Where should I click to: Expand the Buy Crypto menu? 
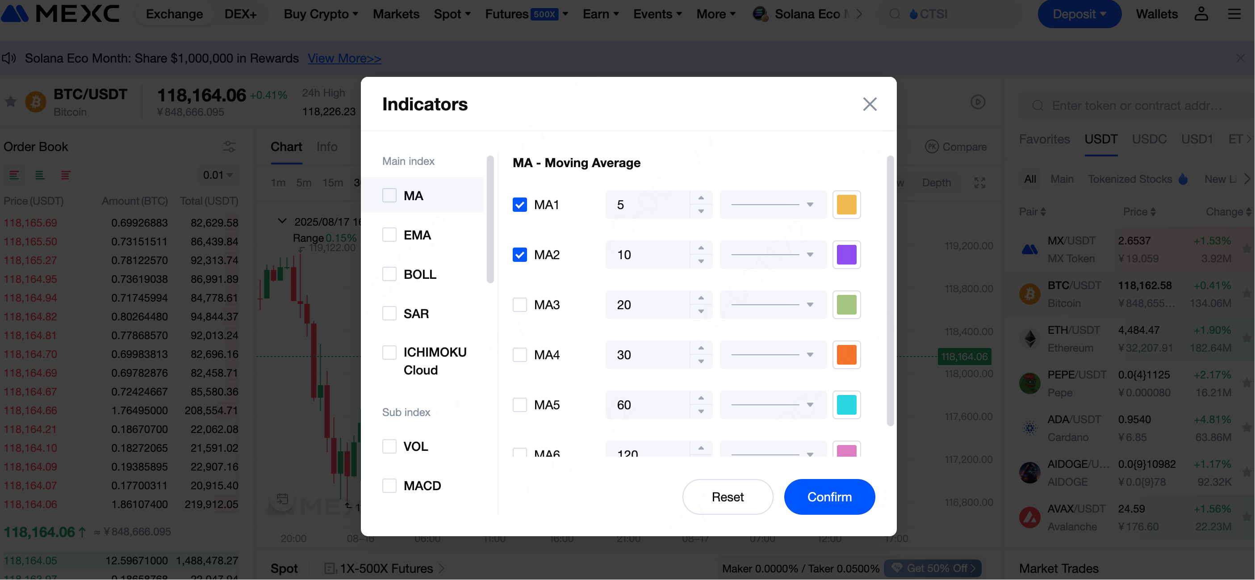point(321,14)
